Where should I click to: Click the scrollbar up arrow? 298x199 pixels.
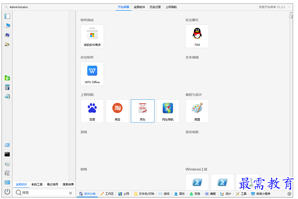(291, 13)
